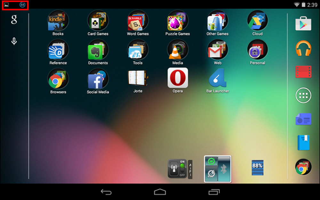Toggle Bluetooth in the settings widget

tap(224, 169)
